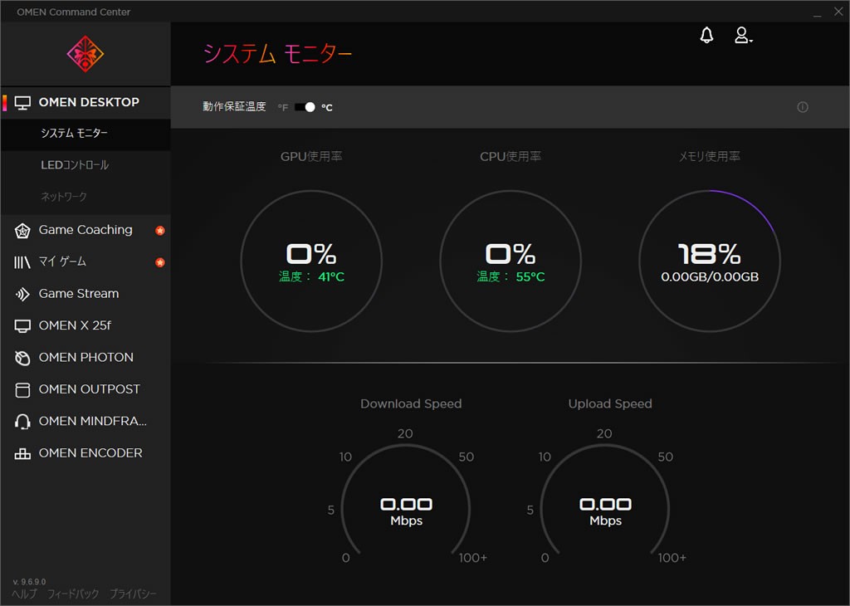Image resolution: width=850 pixels, height=606 pixels.
Task: Click the OMEN PHOTON mouse icon
Action: point(22,358)
